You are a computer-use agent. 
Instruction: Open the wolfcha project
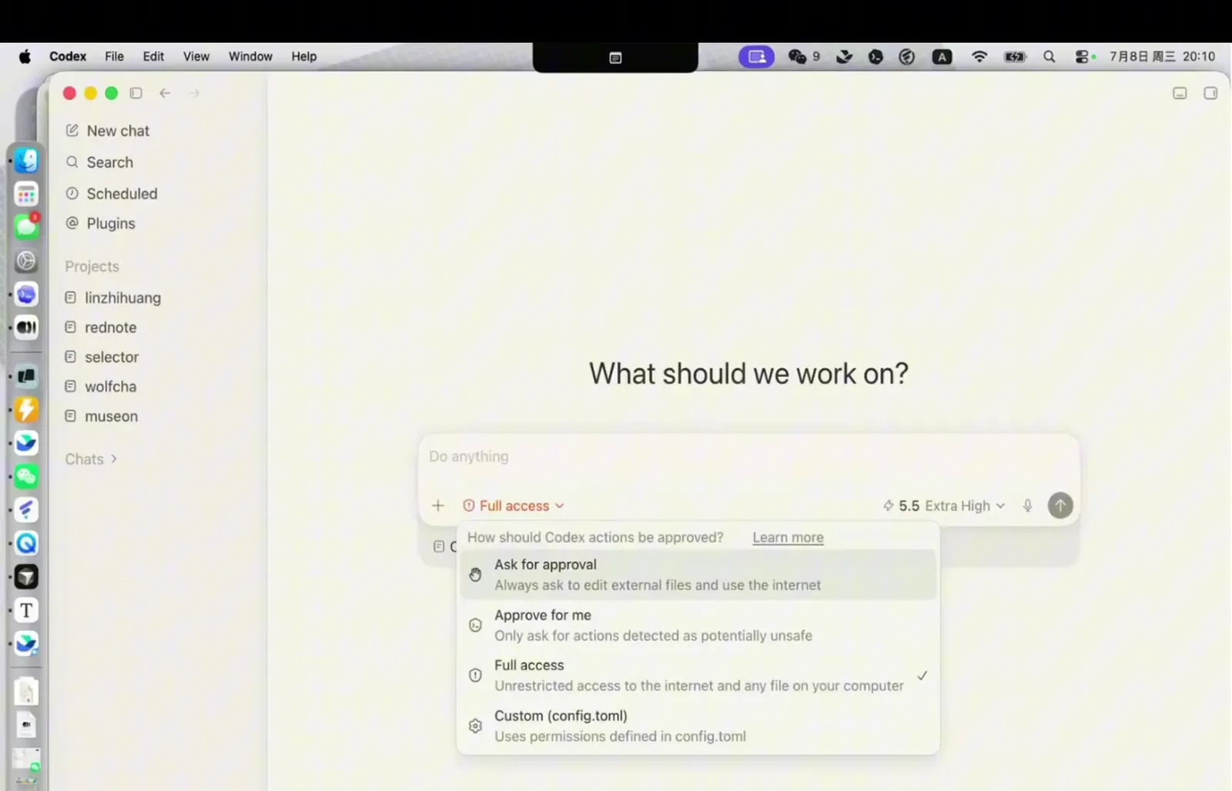coord(101,386)
